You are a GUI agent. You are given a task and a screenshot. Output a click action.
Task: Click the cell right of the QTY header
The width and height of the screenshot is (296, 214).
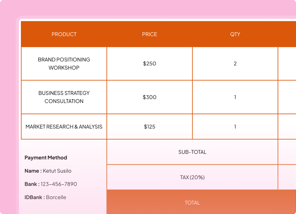287,34
